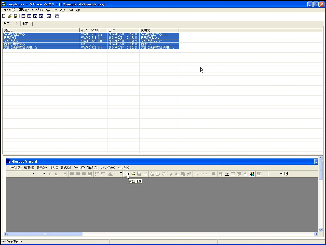Select the Wordを起動する row

point(91,34)
